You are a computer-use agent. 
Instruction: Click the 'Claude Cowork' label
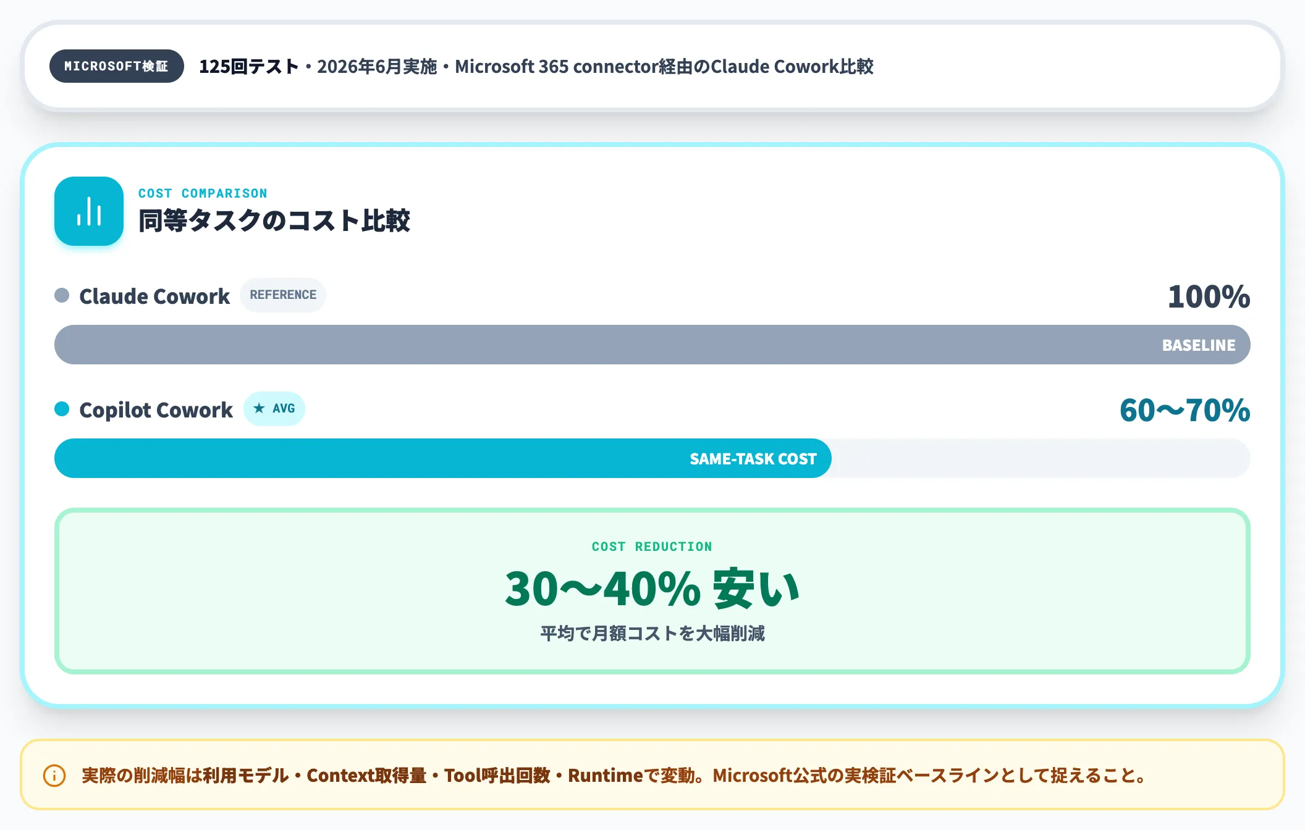pyautogui.click(x=154, y=296)
